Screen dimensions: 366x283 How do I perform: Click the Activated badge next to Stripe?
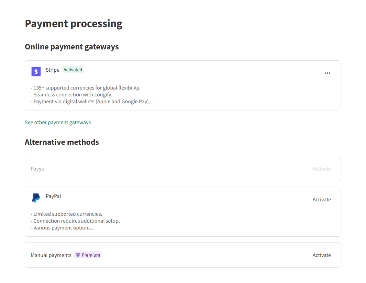(73, 70)
